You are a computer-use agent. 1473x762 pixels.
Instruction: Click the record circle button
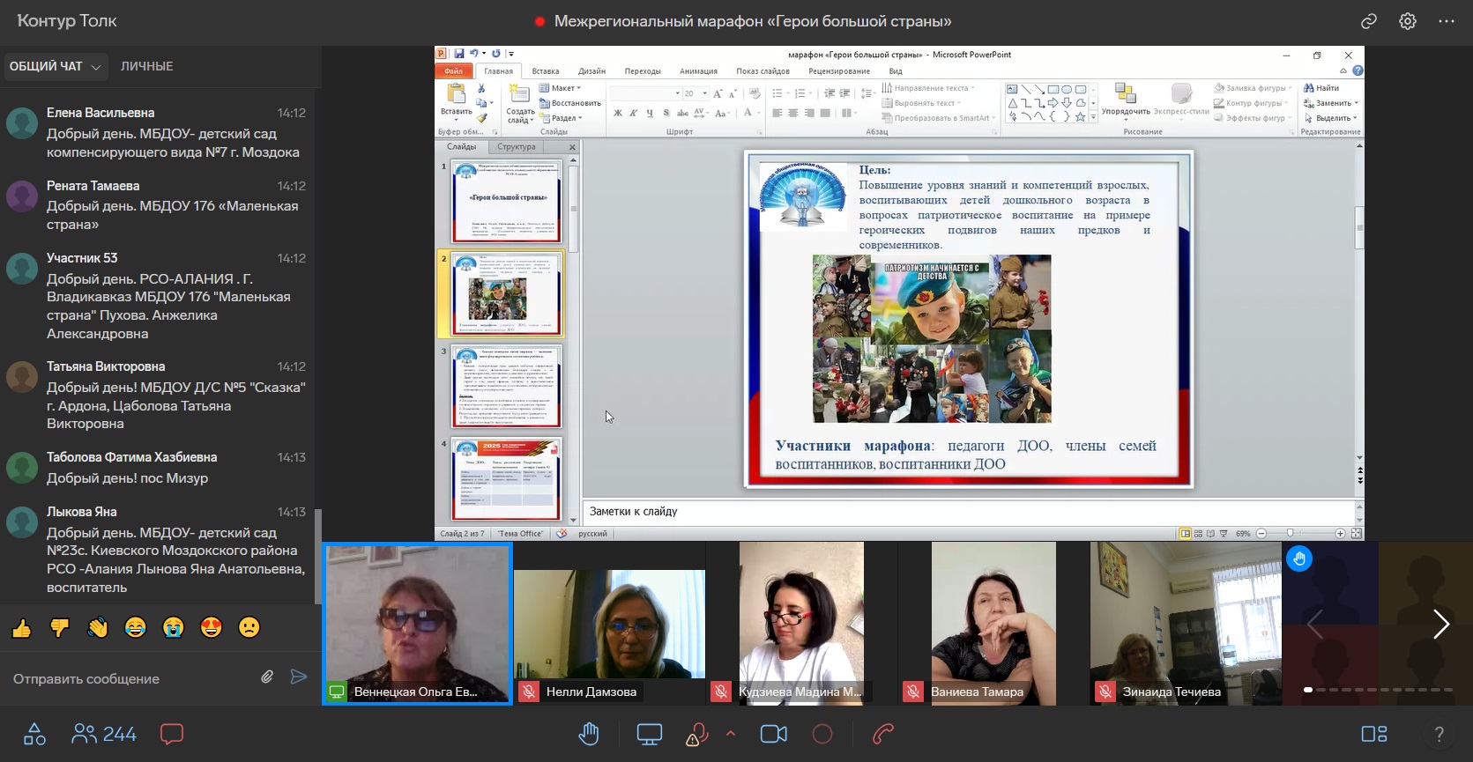pos(822,734)
